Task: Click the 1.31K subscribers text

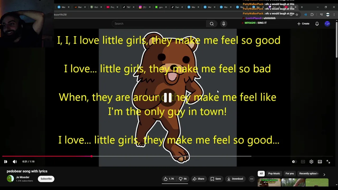Action: click(x=24, y=181)
